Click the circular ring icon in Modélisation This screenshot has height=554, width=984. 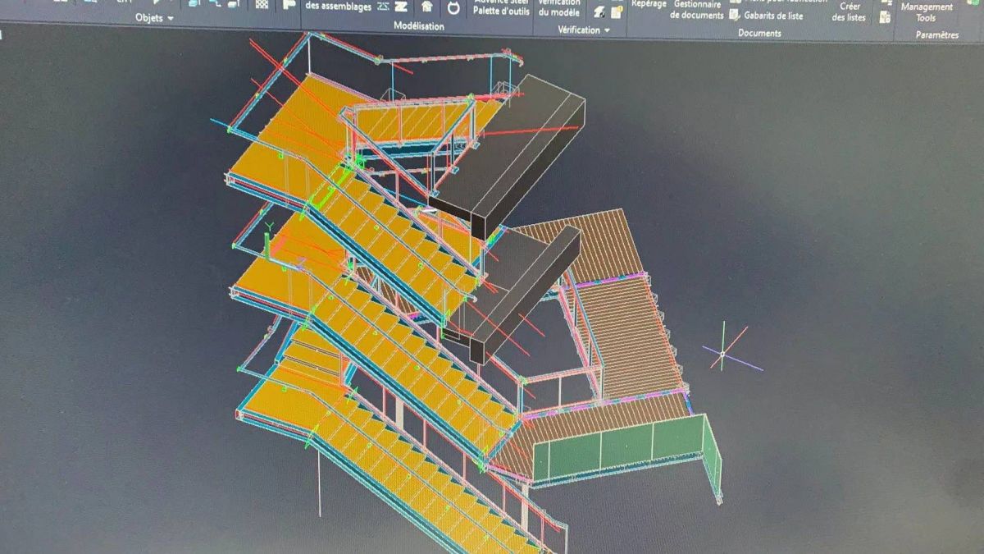pos(453,7)
